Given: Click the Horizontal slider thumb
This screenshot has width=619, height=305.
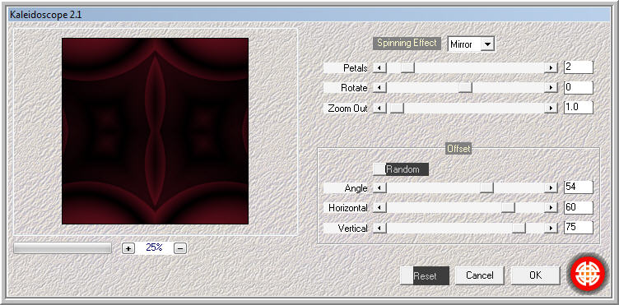Looking at the screenshot, I should (508, 208).
